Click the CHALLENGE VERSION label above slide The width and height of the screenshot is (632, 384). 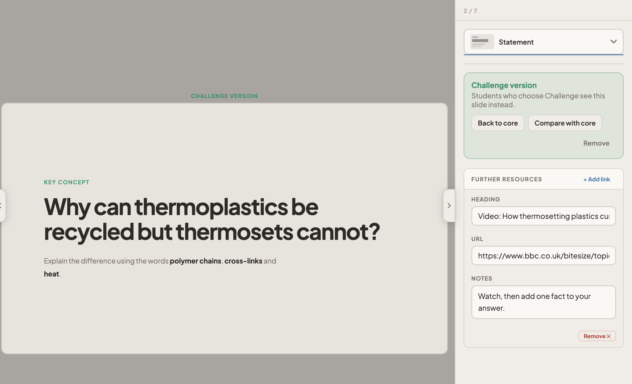tap(224, 96)
